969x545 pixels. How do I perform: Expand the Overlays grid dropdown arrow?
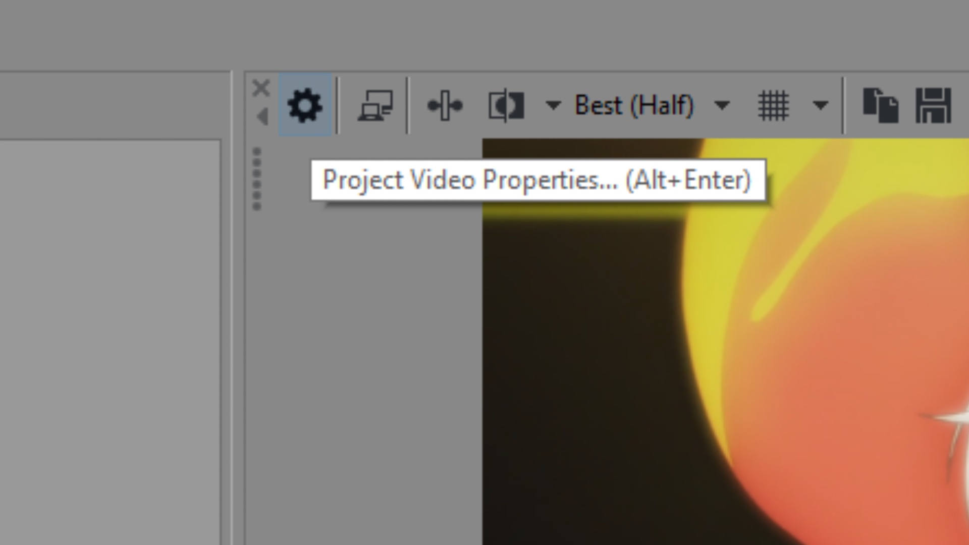pos(820,105)
